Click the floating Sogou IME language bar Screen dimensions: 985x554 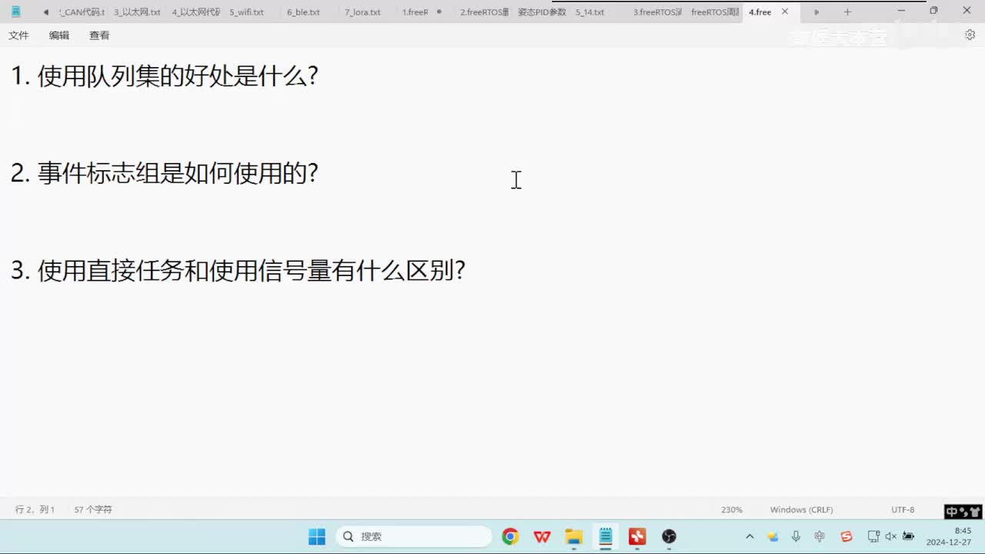(x=963, y=512)
